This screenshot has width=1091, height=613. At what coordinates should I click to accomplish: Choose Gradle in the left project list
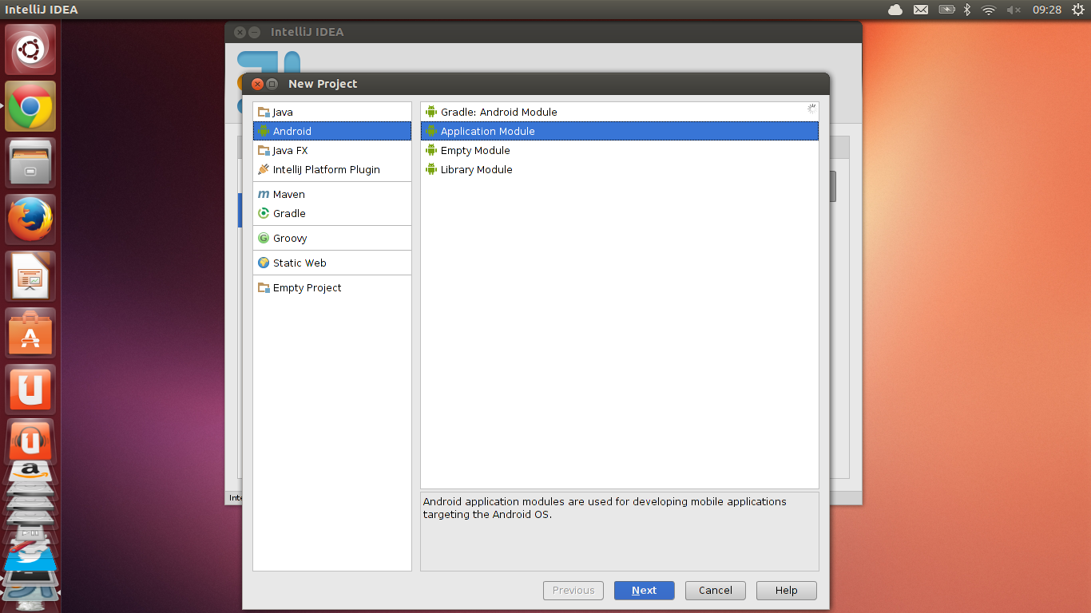coord(332,213)
